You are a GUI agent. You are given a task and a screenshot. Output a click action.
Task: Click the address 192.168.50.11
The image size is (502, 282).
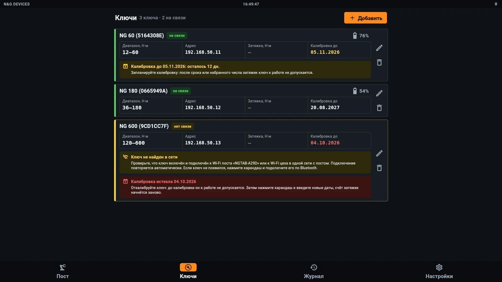[203, 52]
